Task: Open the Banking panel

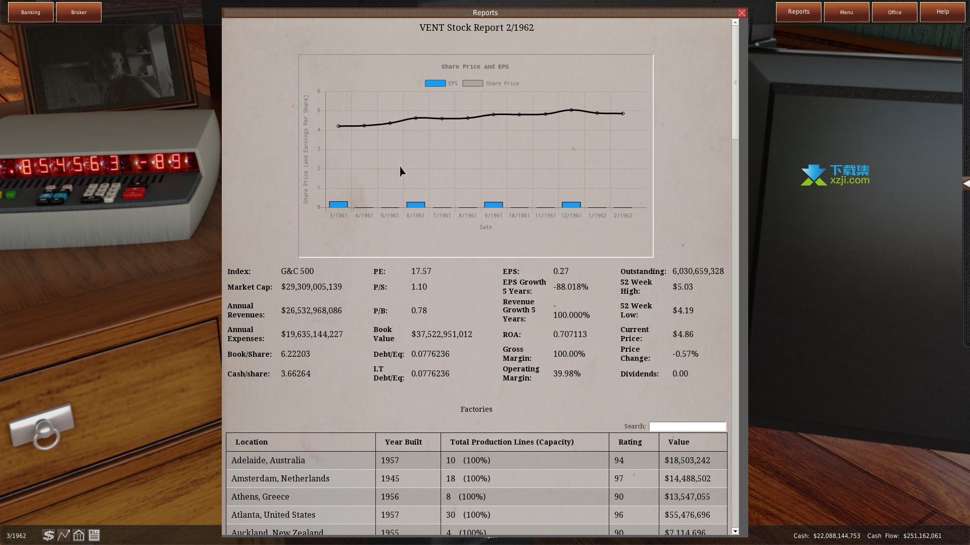Action: (31, 12)
